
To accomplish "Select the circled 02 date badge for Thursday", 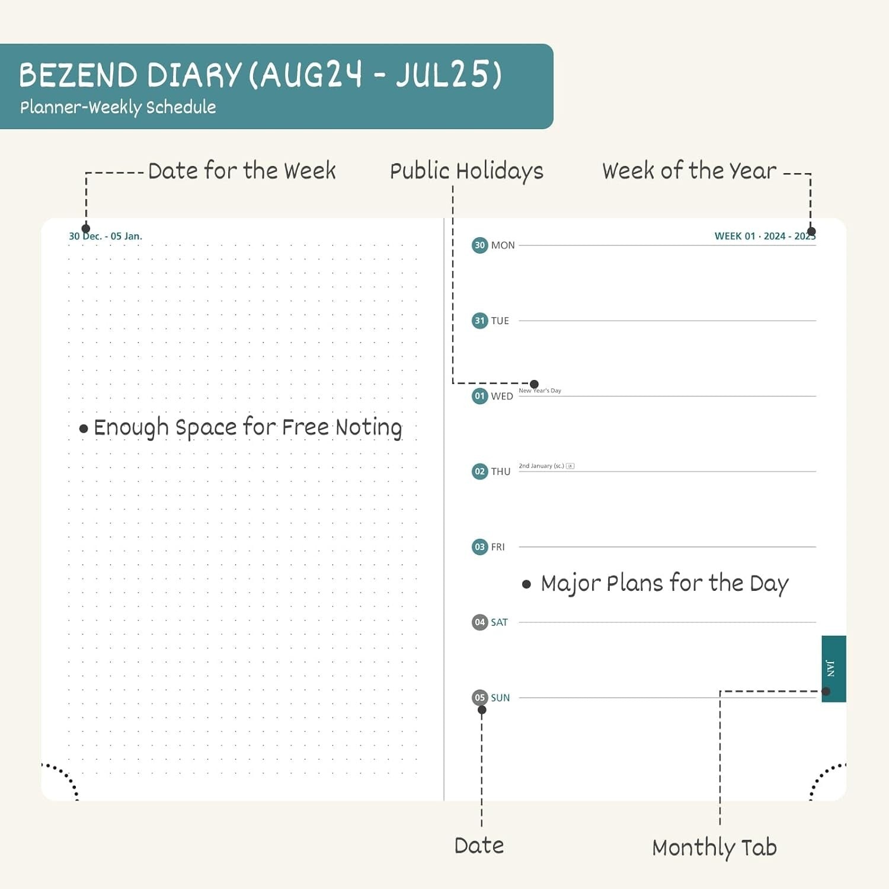I will (479, 471).
